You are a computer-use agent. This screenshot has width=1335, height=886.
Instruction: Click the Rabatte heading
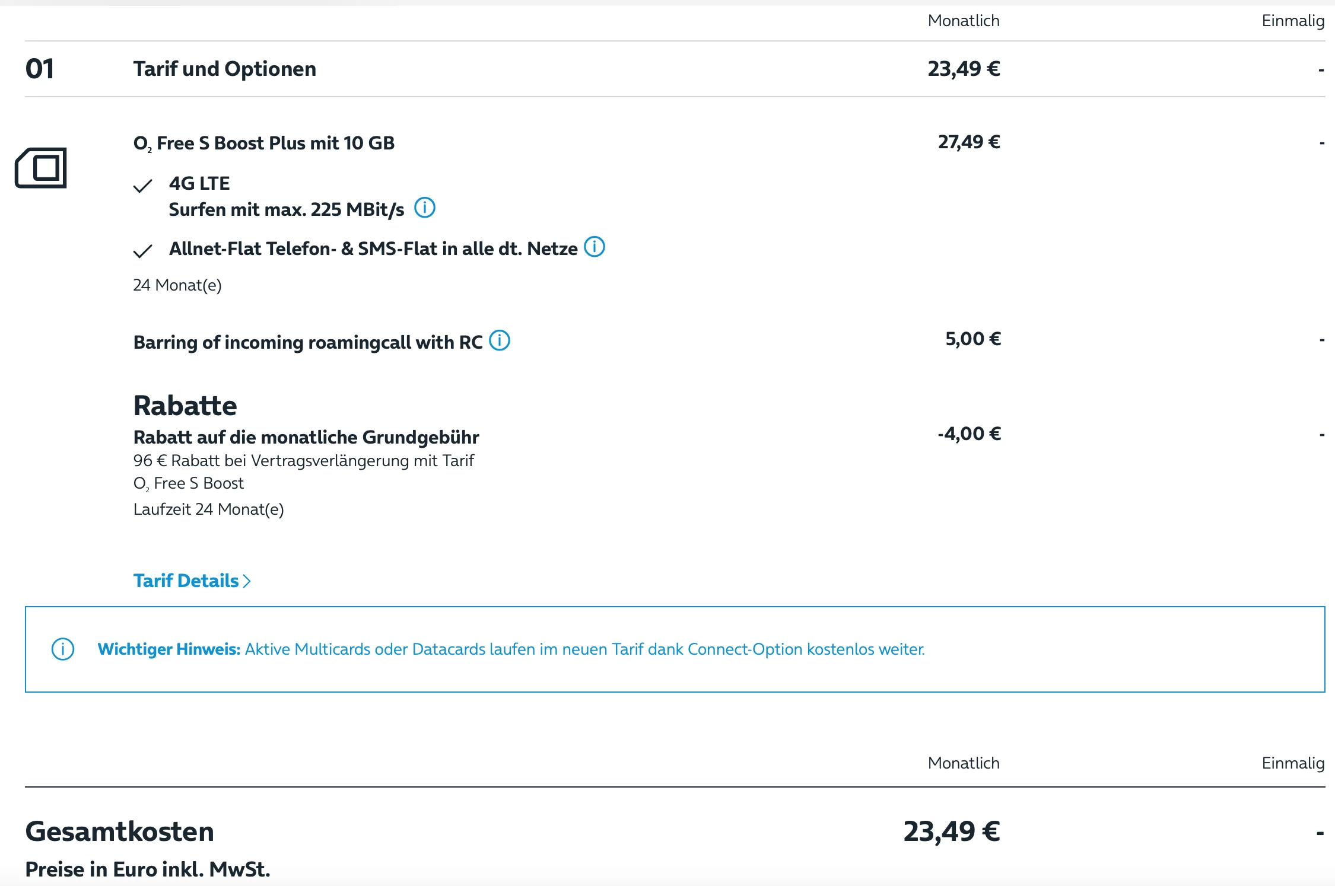coord(185,406)
